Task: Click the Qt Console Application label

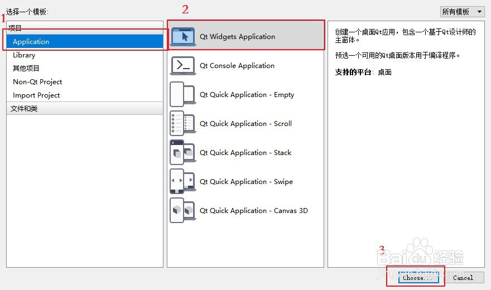Action: [x=237, y=66]
